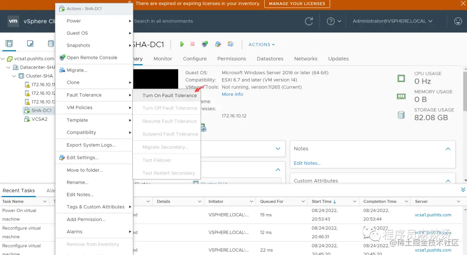The image size is (467, 255).
Task: Open Tags & Custom Attributes submenu
Action: [94, 207]
